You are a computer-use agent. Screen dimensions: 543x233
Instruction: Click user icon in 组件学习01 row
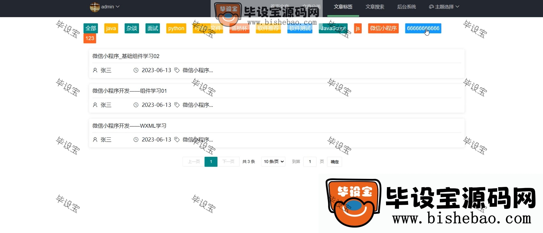(x=95, y=105)
